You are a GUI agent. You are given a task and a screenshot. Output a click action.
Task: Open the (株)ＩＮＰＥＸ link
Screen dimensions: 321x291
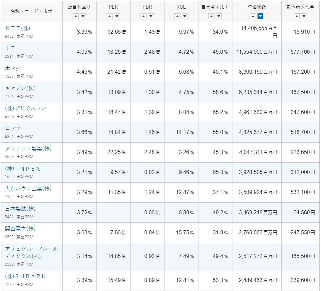pos(23,169)
